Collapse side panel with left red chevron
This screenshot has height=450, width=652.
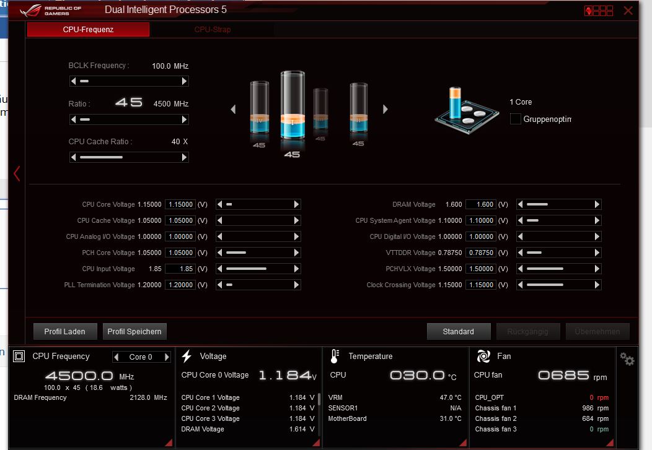[x=17, y=173]
